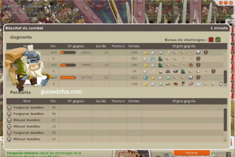This screenshot has width=235, height=157.
Task: Click the XP gagnée header in the Gagnants table
Action: click(76, 46)
